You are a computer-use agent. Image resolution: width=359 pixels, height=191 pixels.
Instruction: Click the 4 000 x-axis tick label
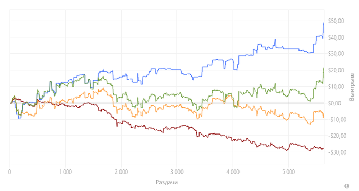233,171
